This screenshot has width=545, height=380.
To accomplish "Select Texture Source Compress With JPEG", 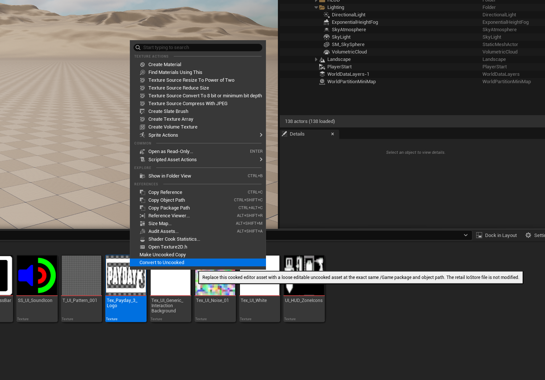I will (198, 104).
